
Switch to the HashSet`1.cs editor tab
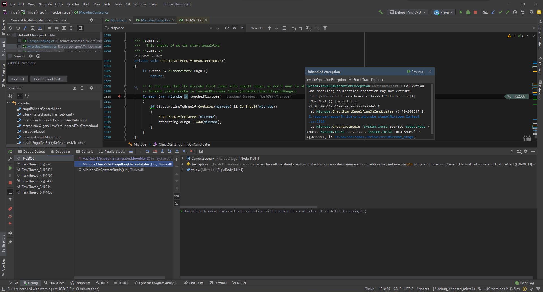[193, 20]
